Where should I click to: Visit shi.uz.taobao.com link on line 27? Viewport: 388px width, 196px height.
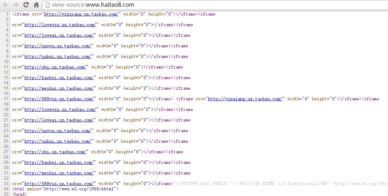pyautogui.click(x=55, y=152)
